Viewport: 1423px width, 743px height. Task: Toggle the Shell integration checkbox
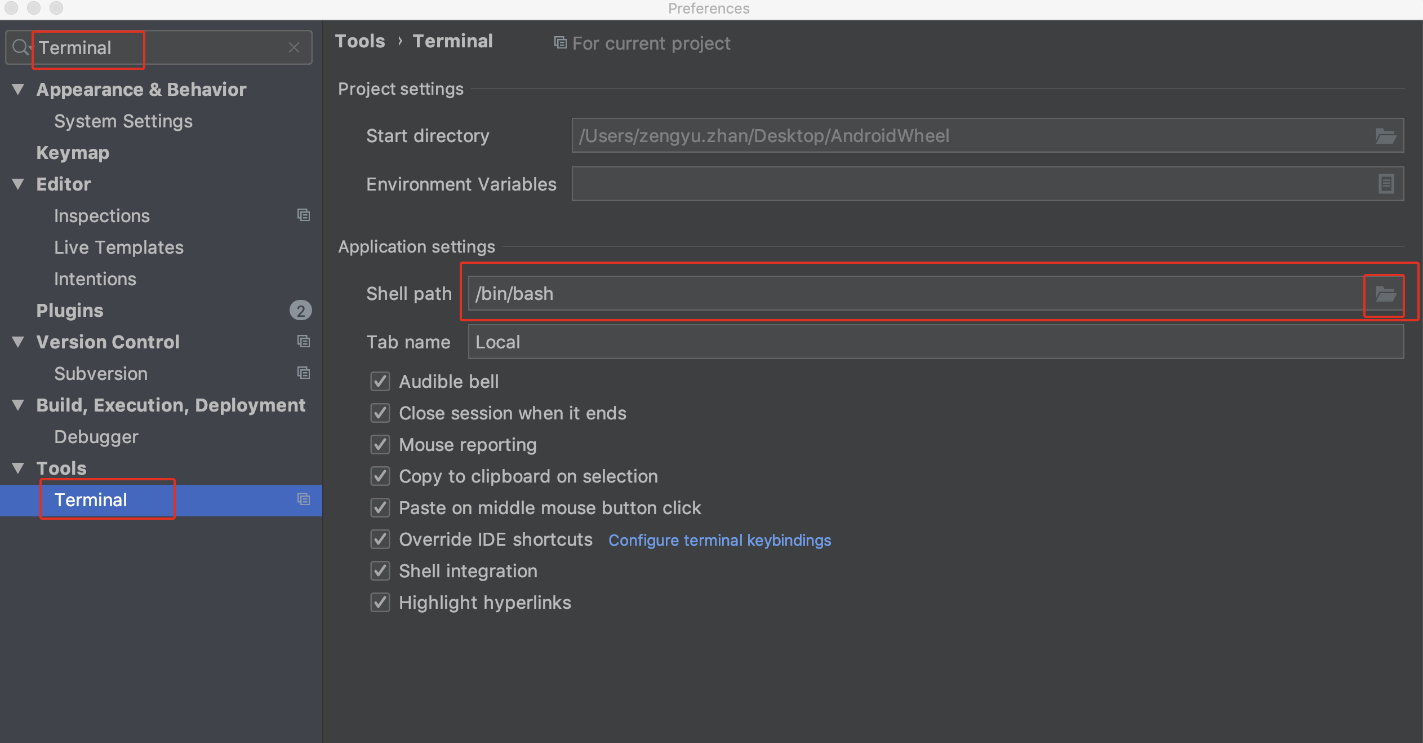coord(380,571)
